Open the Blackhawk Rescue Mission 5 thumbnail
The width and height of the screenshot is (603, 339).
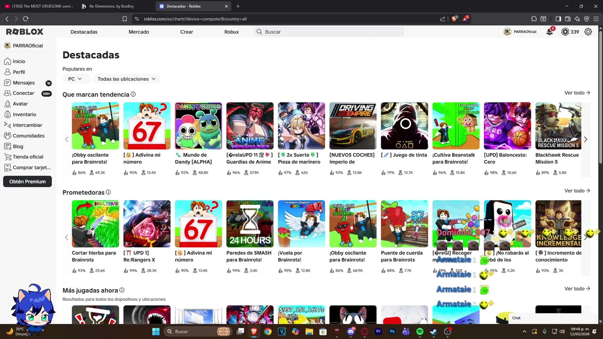point(558,126)
